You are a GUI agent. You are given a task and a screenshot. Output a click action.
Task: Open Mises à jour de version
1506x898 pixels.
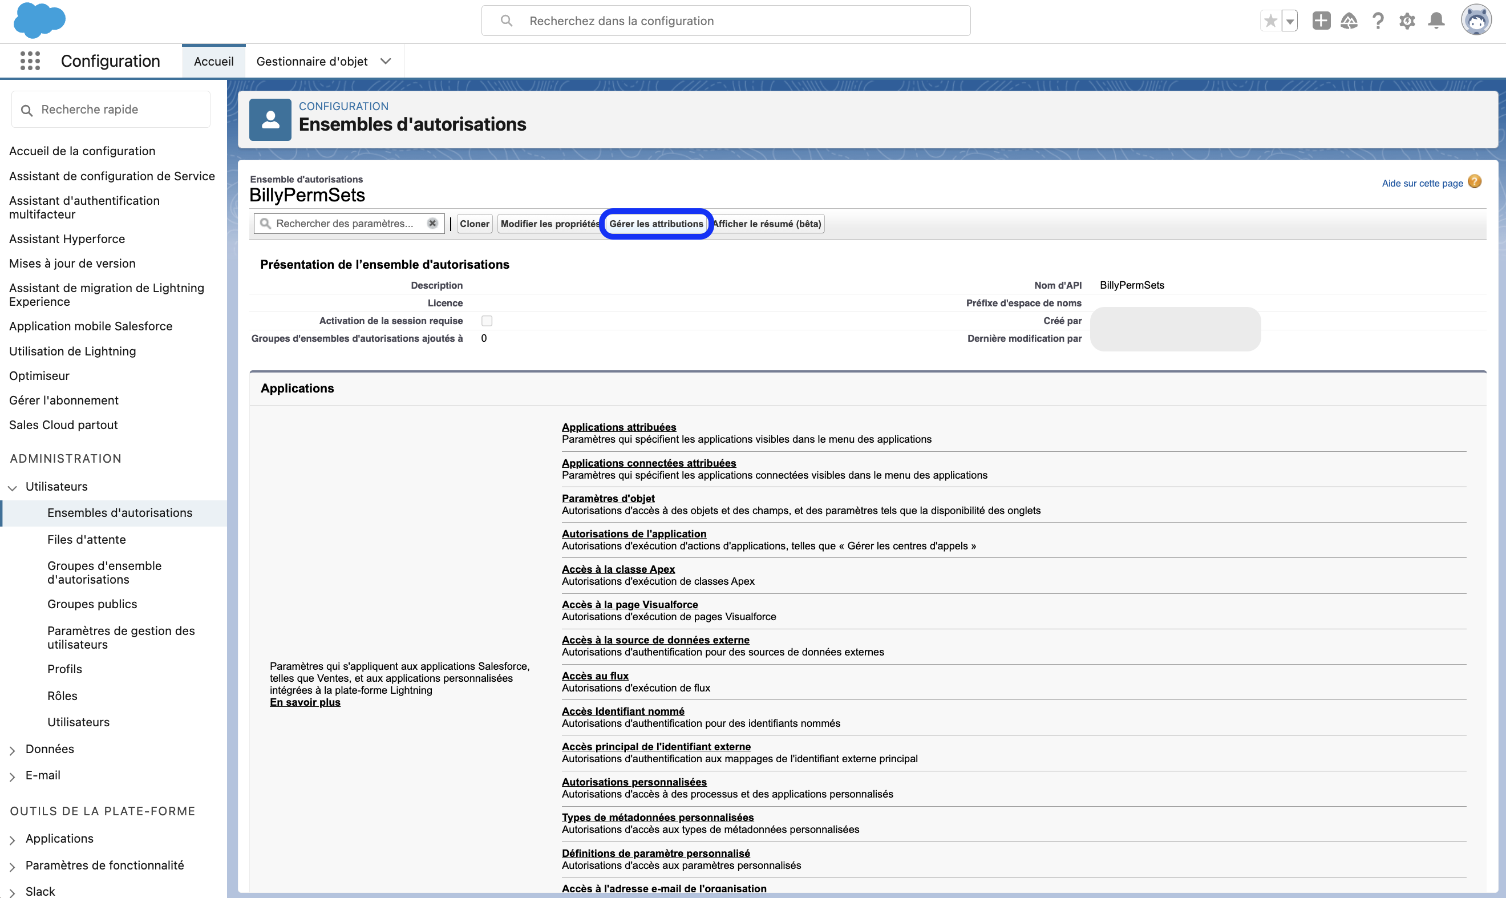(72, 263)
